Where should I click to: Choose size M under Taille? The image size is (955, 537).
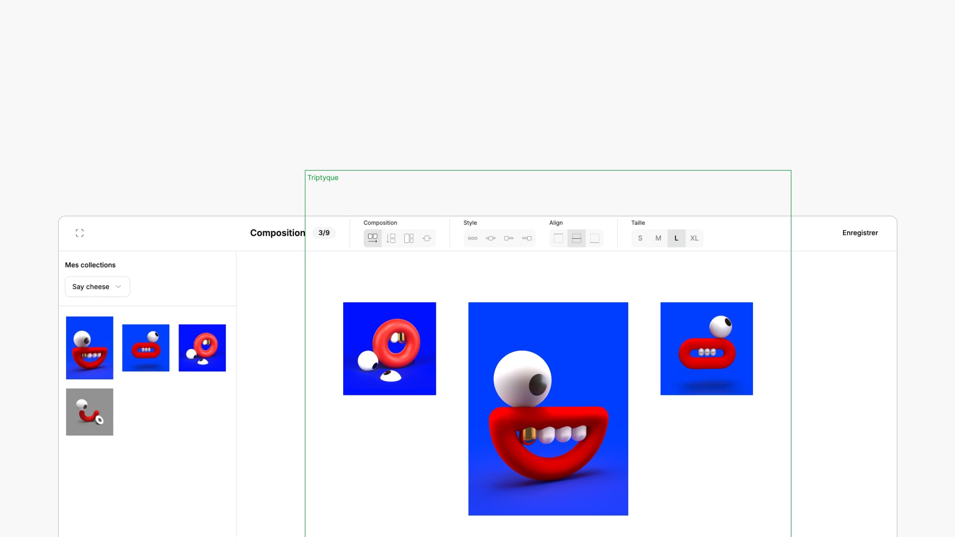(x=658, y=238)
